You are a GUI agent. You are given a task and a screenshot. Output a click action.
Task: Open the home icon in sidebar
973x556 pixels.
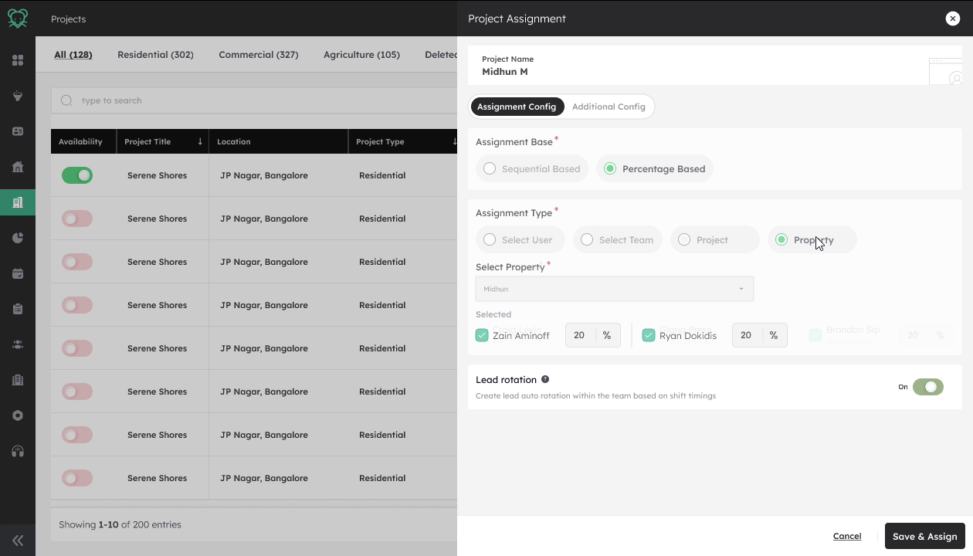tap(18, 167)
